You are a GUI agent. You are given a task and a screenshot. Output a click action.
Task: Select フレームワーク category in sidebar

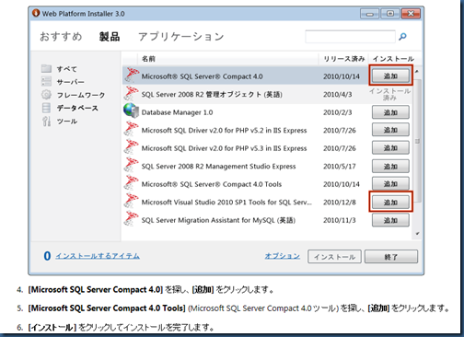point(81,95)
